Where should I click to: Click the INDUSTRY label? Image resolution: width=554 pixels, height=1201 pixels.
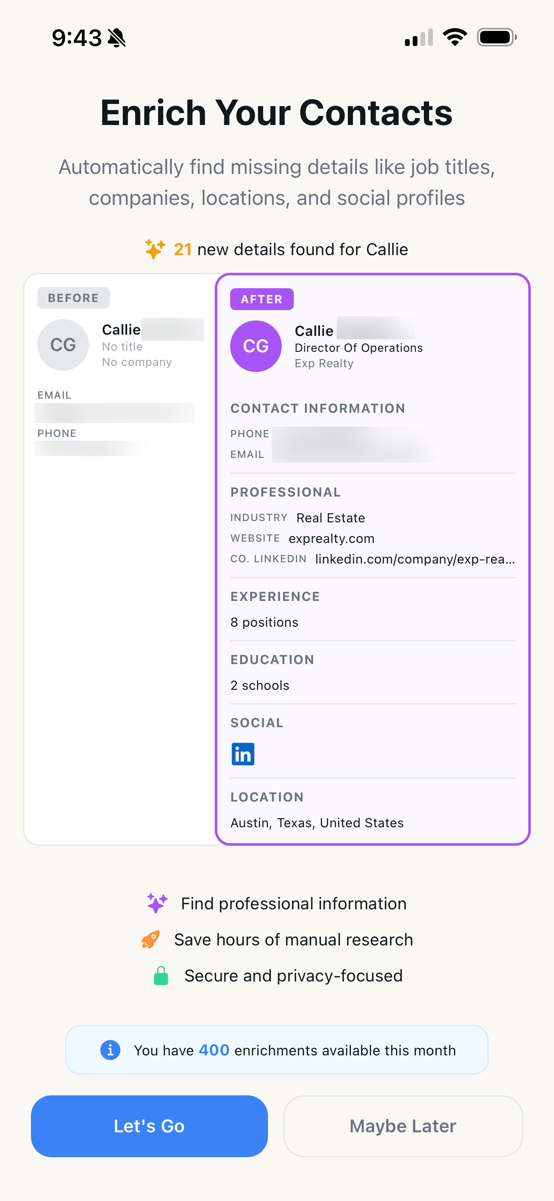click(259, 518)
